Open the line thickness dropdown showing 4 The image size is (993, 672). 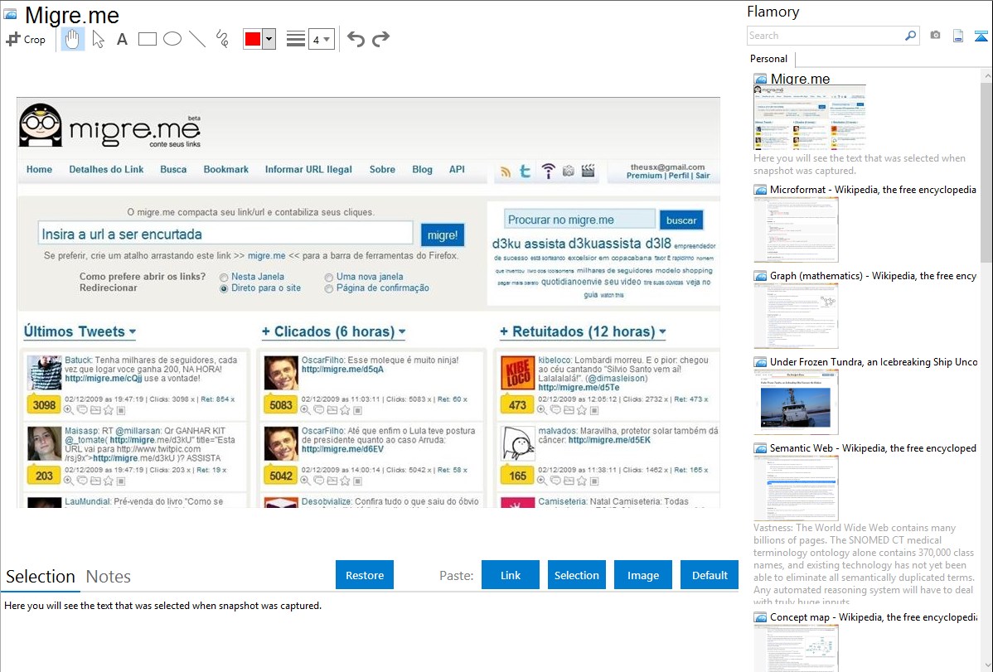(x=322, y=39)
